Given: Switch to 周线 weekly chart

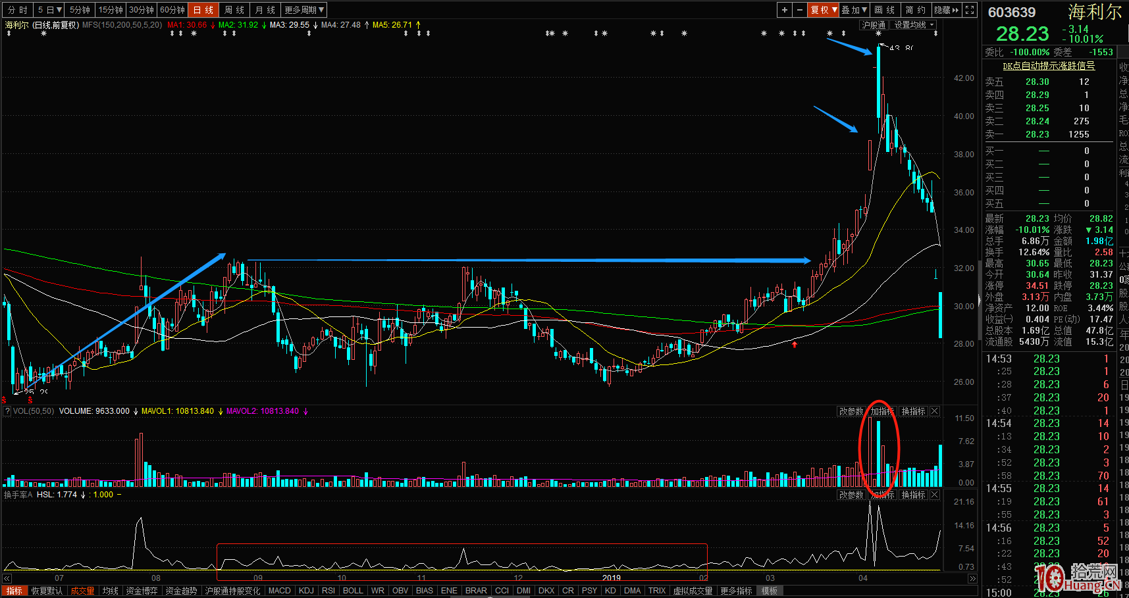Looking at the screenshot, I should (234, 10).
